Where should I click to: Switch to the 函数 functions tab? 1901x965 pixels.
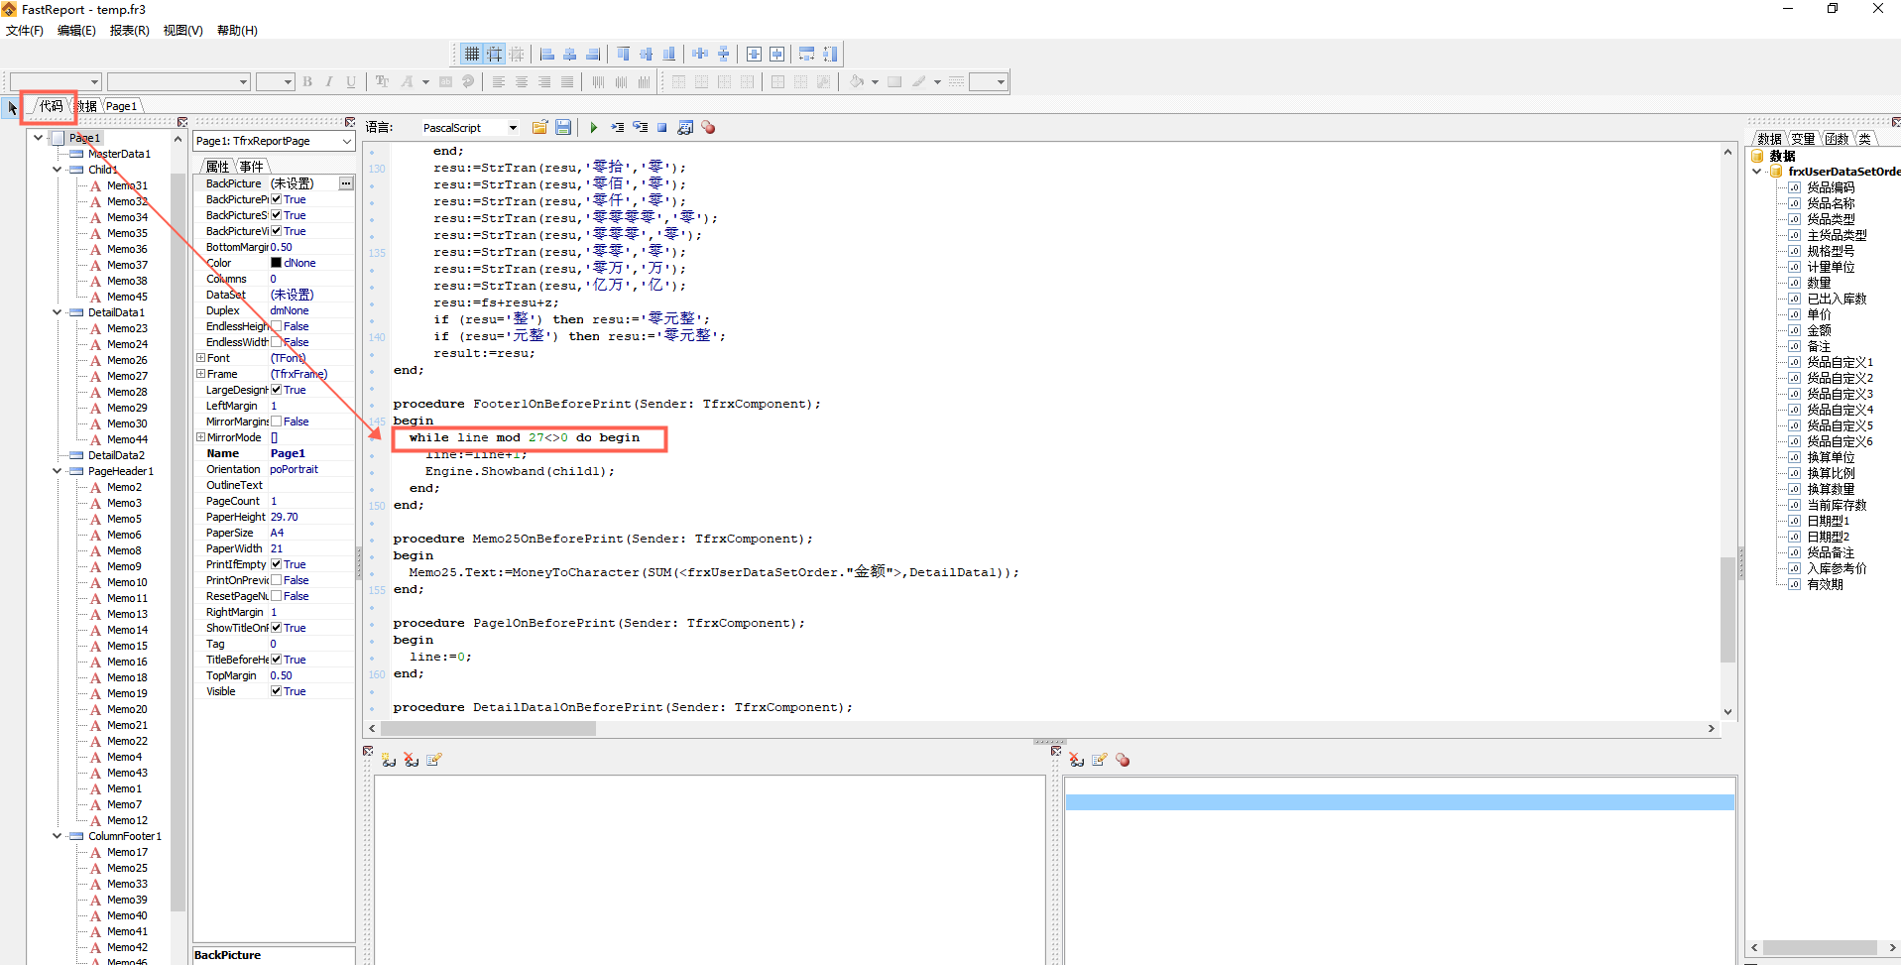[1837, 139]
